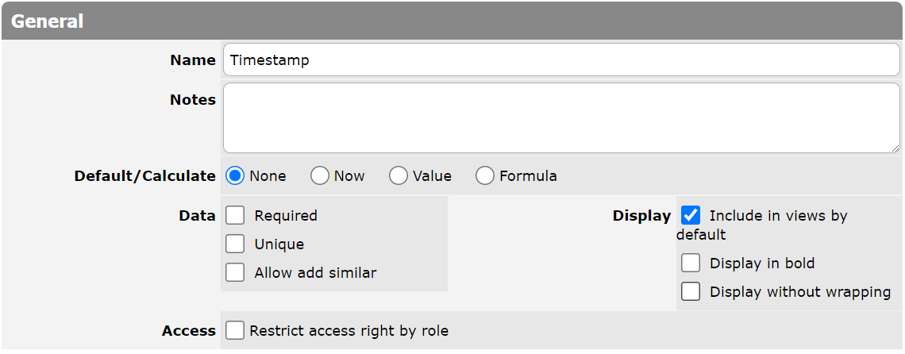Enable Display in bold checkbox
Image resolution: width=905 pixels, height=354 pixels.
point(691,263)
